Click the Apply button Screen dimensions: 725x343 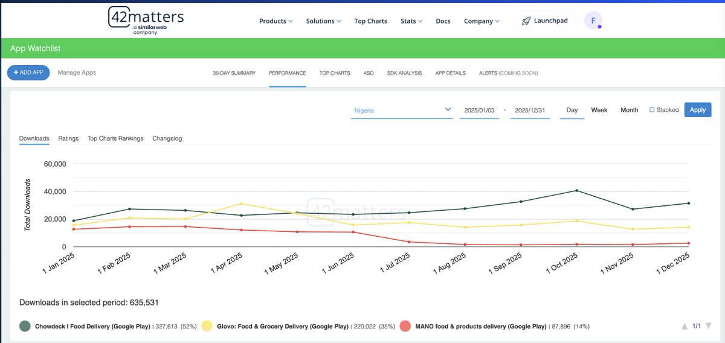tap(698, 110)
